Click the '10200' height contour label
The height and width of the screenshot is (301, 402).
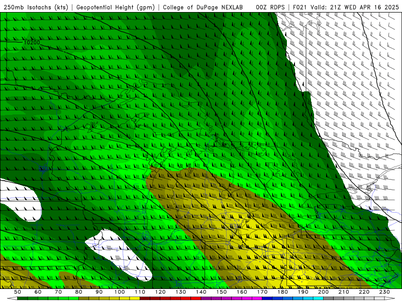pyautogui.click(x=32, y=43)
